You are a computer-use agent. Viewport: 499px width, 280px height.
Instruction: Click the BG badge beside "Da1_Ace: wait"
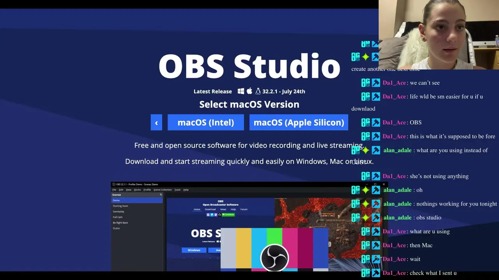tap(366, 259)
